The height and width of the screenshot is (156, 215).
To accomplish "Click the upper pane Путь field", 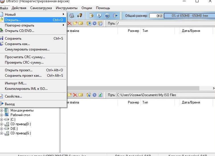I will tap(166, 23).
